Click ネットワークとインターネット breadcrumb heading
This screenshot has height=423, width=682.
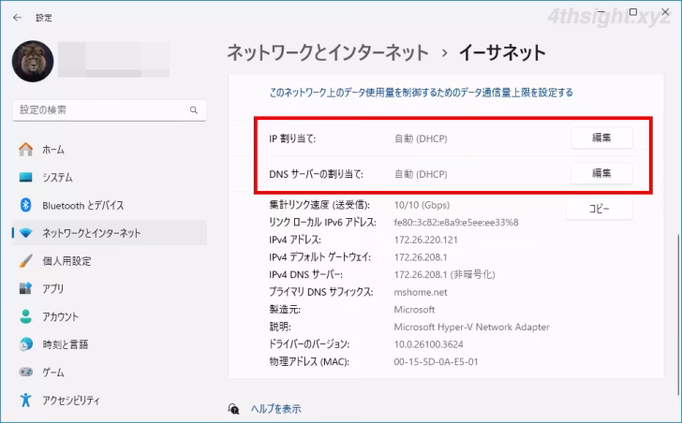328,51
